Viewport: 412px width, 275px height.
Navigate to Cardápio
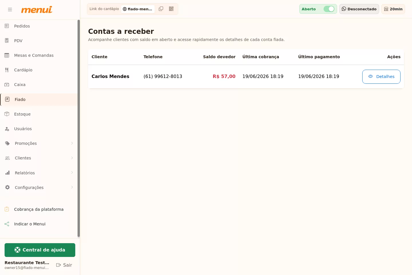tap(39, 70)
